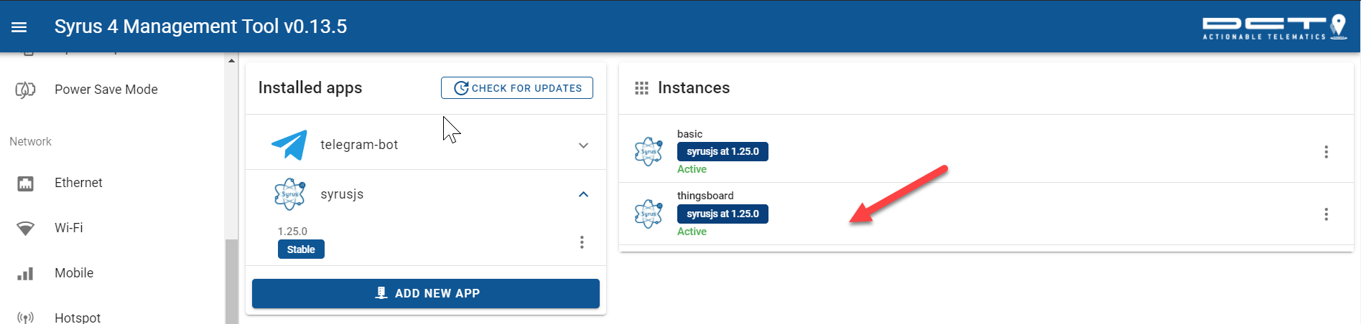This screenshot has width=1361, height=324.
Task: Open options menu for basic instance
Action: pos(1326,152)
